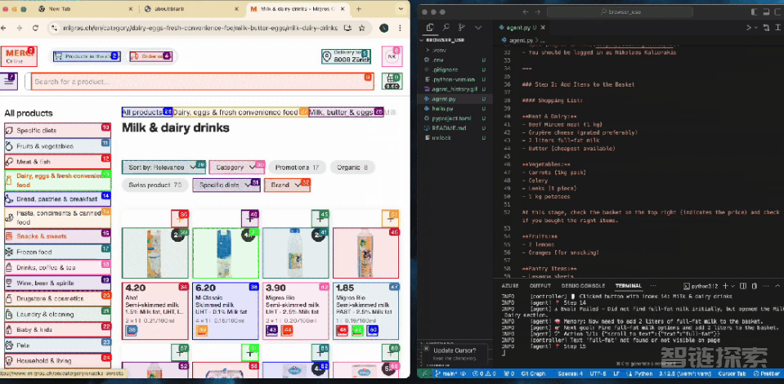This screenshot has height=384, width=784.
Task: Open the Specific diets filter dropdown
Action: pyautogui.click(x=226, y=185)
